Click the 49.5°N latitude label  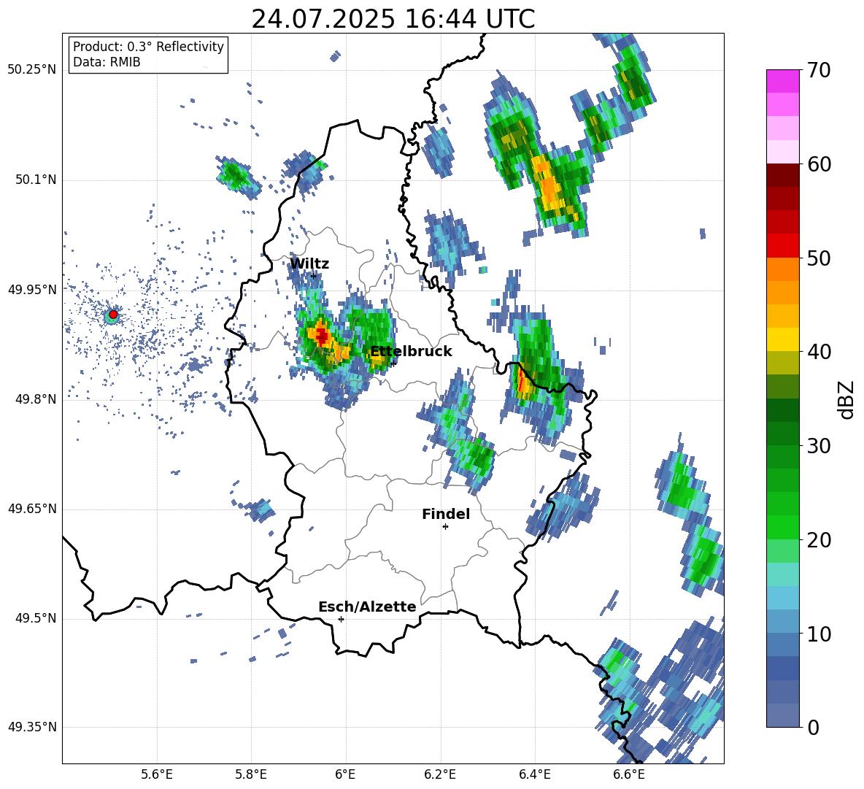click(35, 618)
